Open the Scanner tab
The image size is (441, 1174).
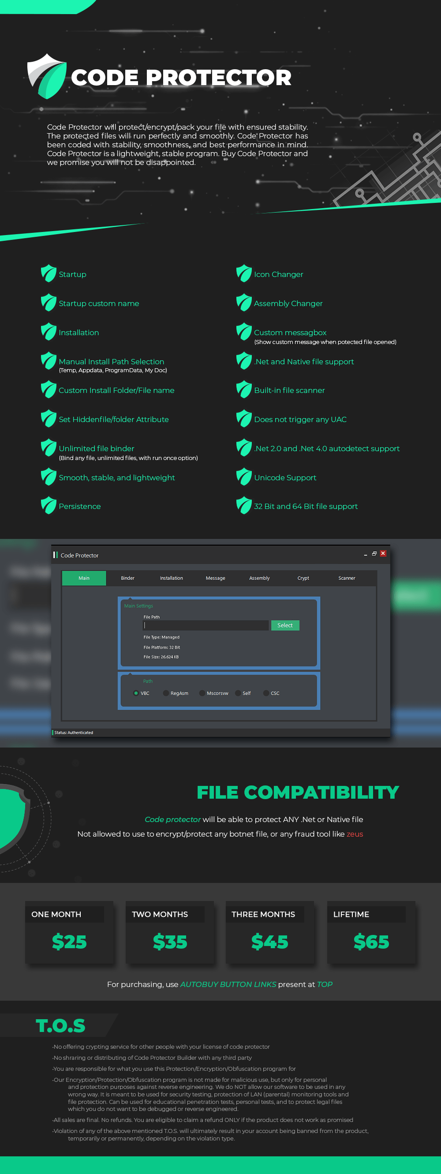pos(347,578)
